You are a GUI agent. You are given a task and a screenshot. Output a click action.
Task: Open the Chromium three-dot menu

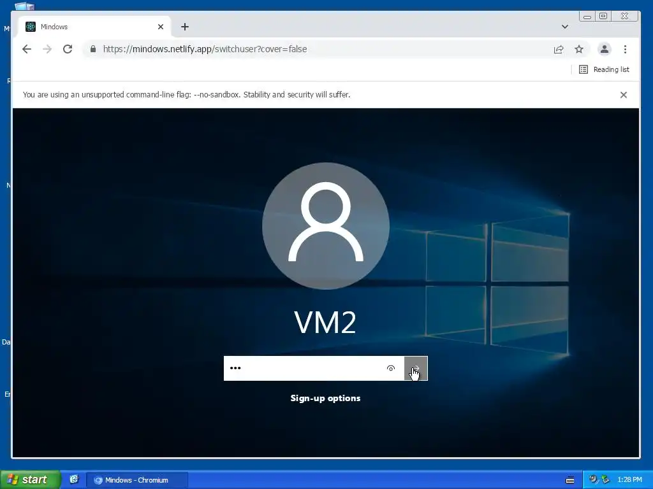coord(625,49)
